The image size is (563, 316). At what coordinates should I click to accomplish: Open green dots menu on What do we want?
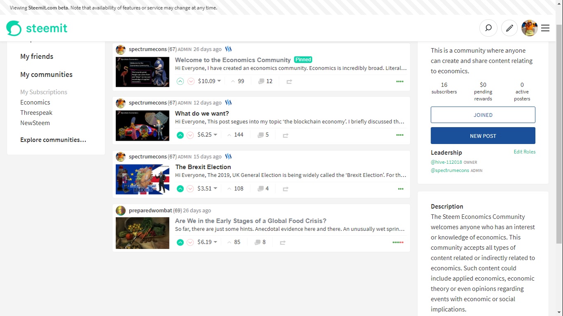point(400,135)
